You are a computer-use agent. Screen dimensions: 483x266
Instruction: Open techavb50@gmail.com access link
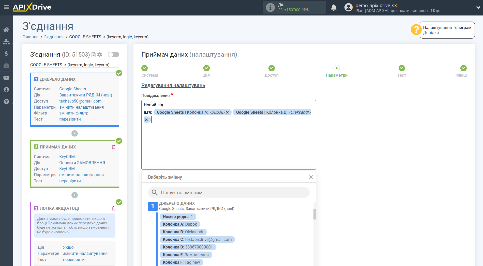coord(80,101)
